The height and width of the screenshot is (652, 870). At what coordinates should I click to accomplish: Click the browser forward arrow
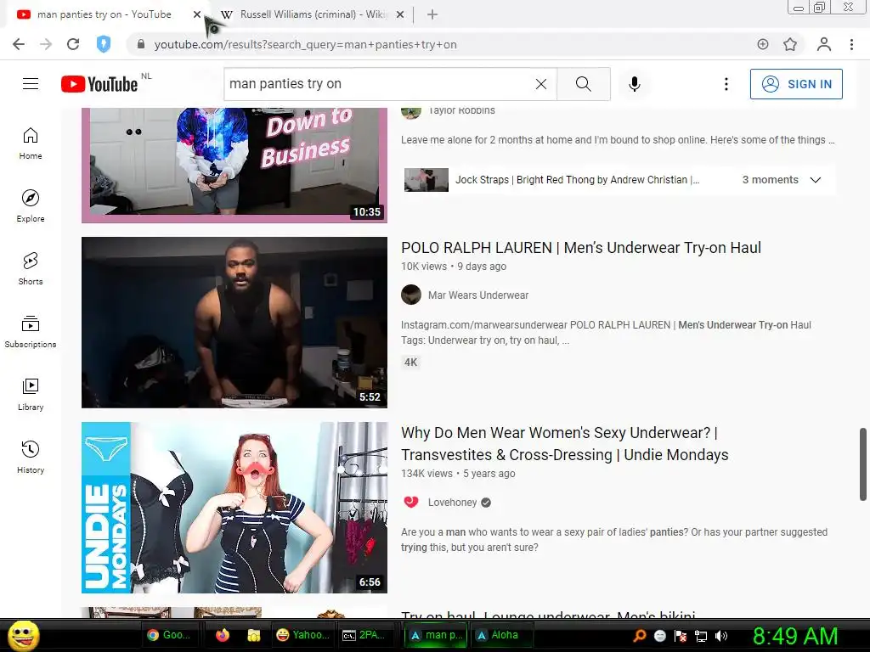[46, 44]
